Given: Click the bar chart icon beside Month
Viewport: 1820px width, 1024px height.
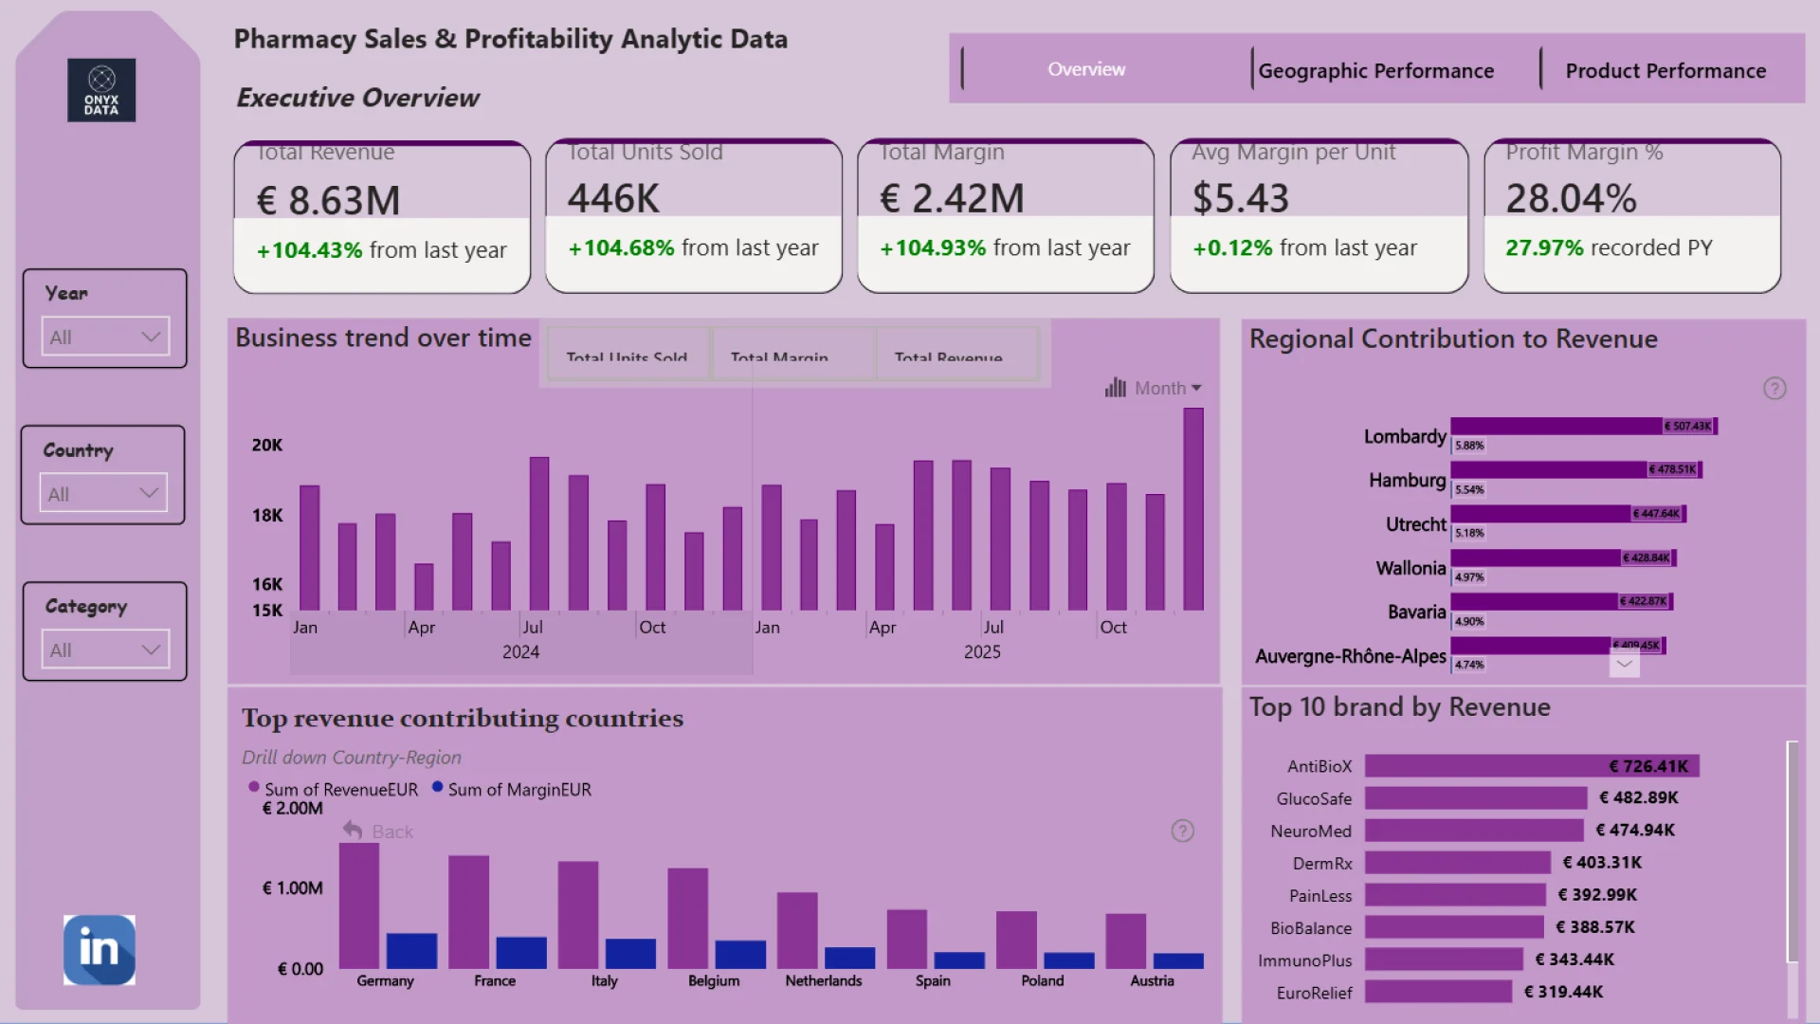Looking at the screenshot, I should [x=1116, y=388].
